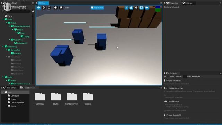
Task: Click the last Project Saved message
Action: click(174, 115)
